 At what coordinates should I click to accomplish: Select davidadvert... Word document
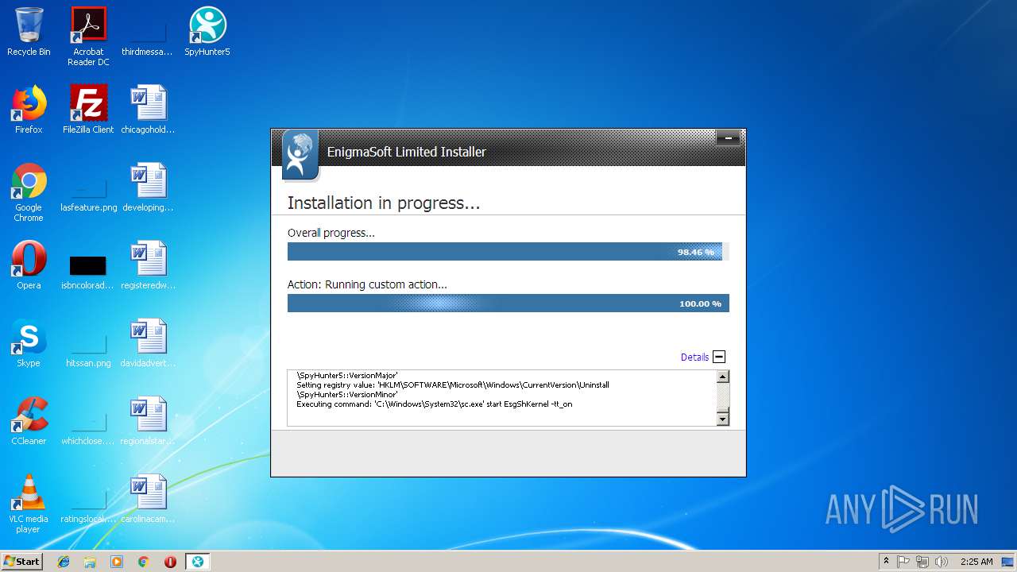click(148, 343)
